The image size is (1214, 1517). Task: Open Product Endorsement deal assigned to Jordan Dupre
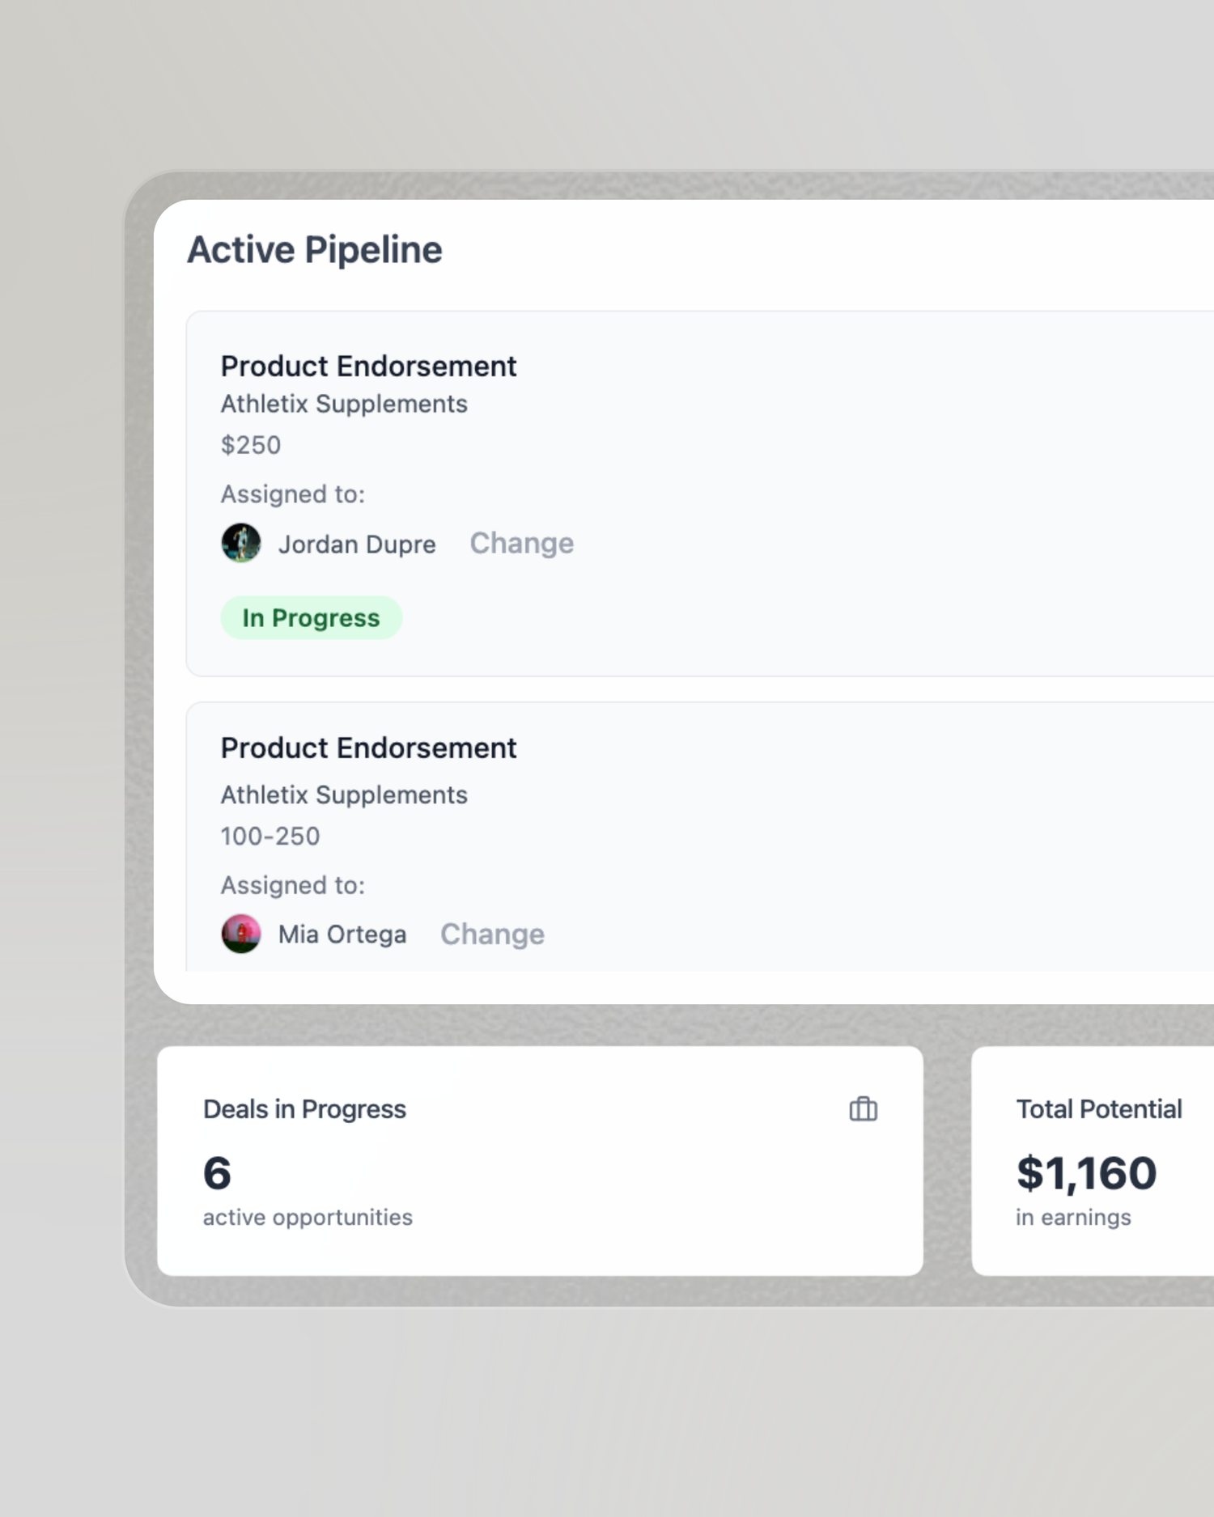pos(368,367)
